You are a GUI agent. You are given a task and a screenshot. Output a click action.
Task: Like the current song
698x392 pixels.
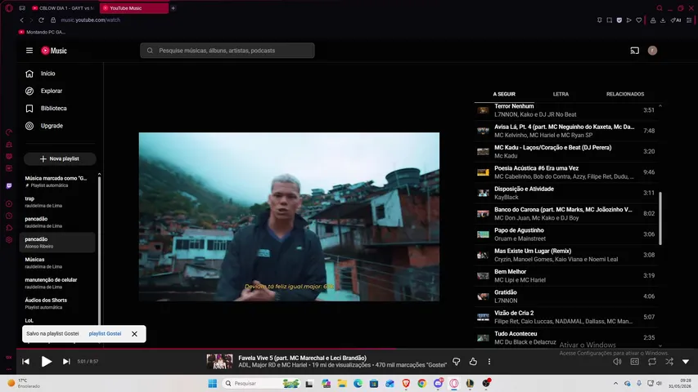(x=473, y=361)
